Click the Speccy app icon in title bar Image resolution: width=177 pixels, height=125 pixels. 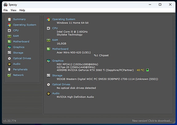tap(6, 5)
